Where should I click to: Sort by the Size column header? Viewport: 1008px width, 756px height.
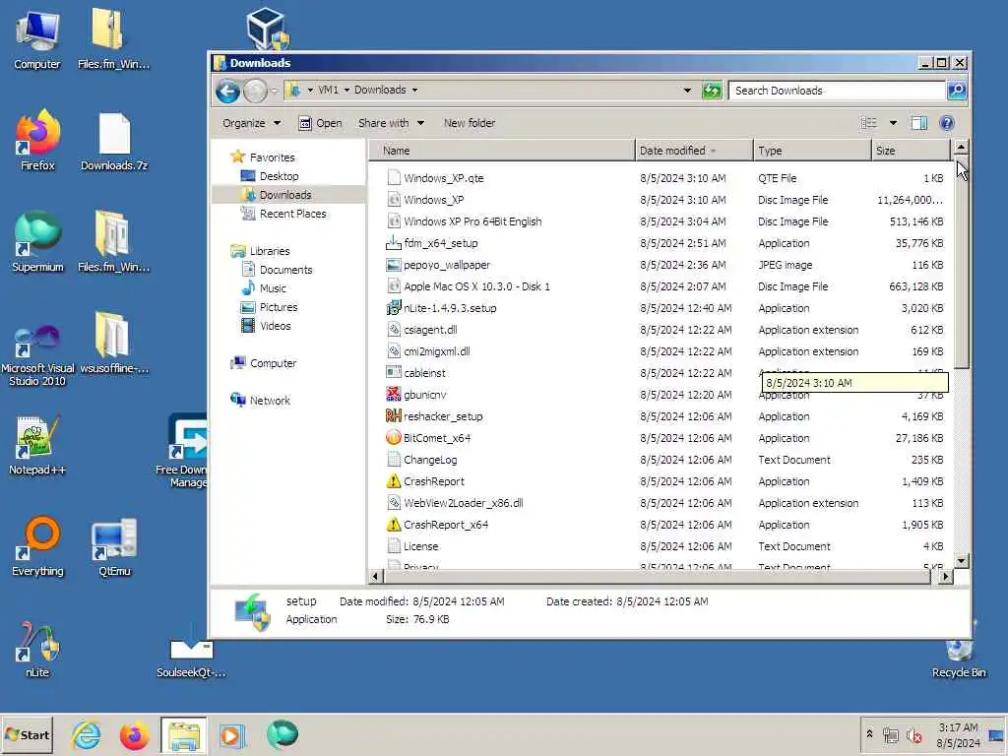coord(911,151)
